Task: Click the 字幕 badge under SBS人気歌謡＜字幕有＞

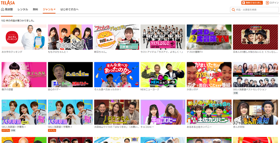Action: (x=13, y=130)
